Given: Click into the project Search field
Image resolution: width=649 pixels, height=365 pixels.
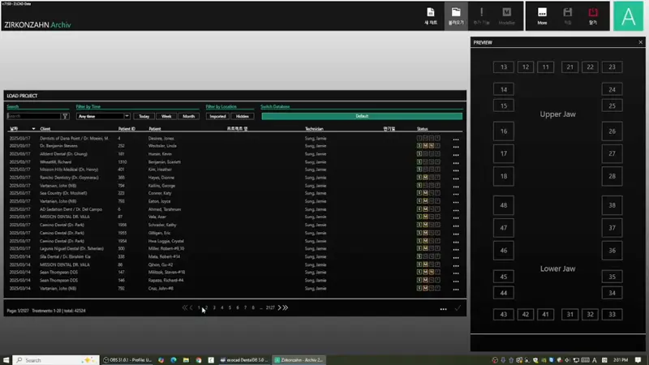Looking at the screenshot, I should point(34,116).
